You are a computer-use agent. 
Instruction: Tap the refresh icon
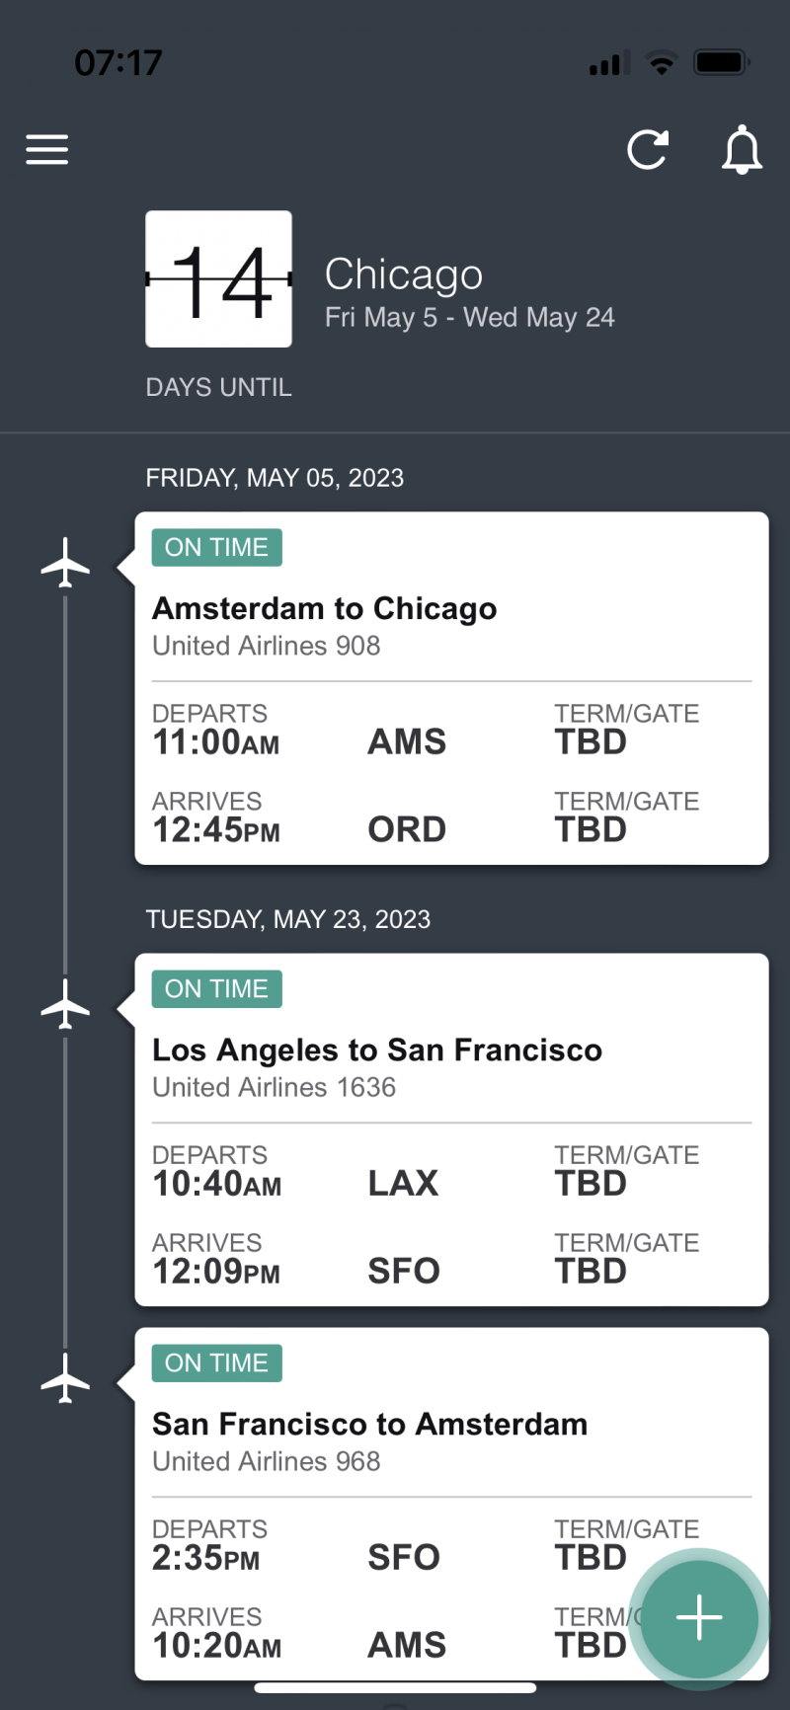[x=648, y=150]
